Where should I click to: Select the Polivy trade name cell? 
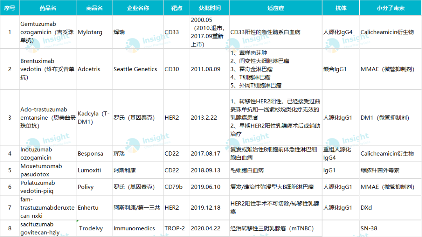tap(95, 187)
